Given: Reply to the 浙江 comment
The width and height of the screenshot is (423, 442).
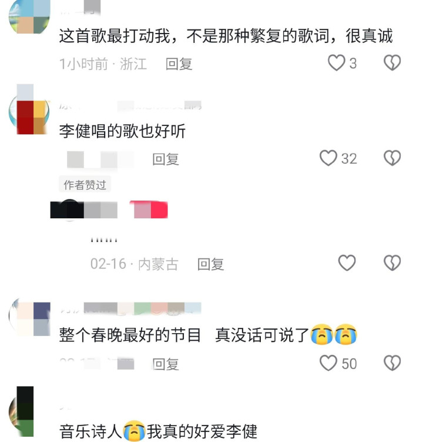Looking at the screenshot, I should (179, 64).
